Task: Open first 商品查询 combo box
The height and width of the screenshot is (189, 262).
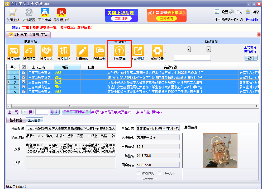Action: click(189, 49)
